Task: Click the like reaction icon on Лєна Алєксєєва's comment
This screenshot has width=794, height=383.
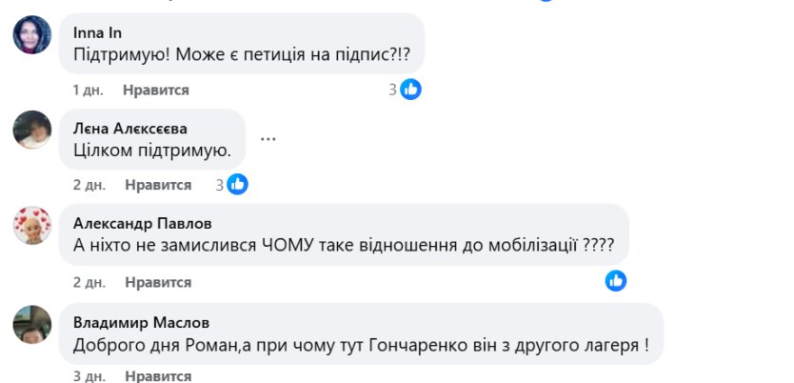Action: point(238,185)
